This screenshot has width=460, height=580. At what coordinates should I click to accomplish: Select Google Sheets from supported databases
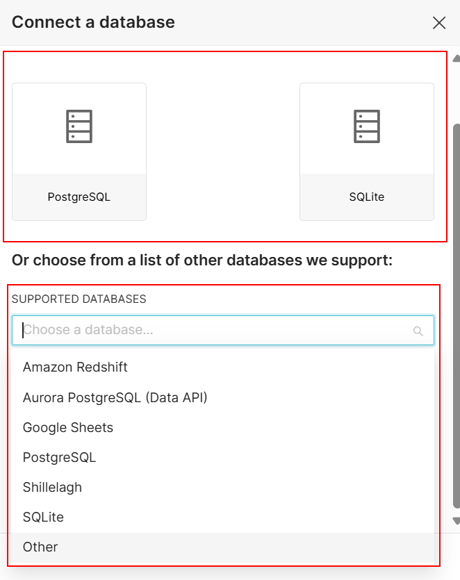pos(68,427)
